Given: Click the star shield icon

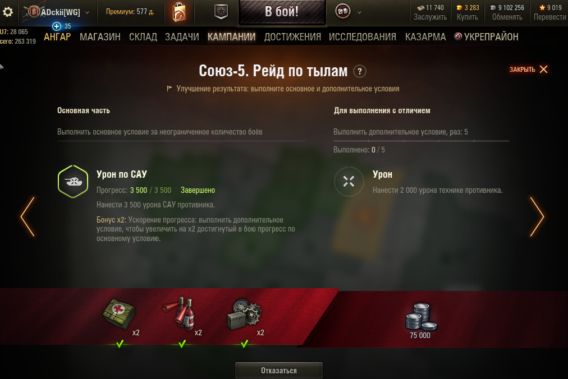Looking at the screenshot, I should click(x=221, y=12).
